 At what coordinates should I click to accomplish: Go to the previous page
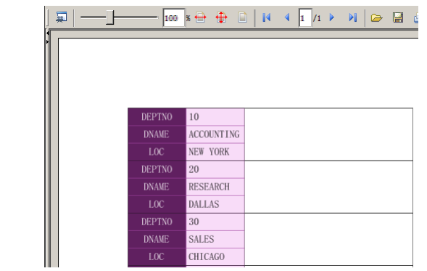tap(287, 17)
